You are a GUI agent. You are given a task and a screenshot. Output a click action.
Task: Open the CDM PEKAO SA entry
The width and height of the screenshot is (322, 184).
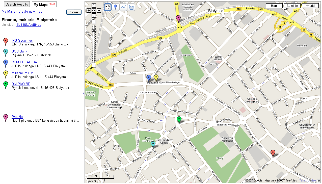coord(24,62)
